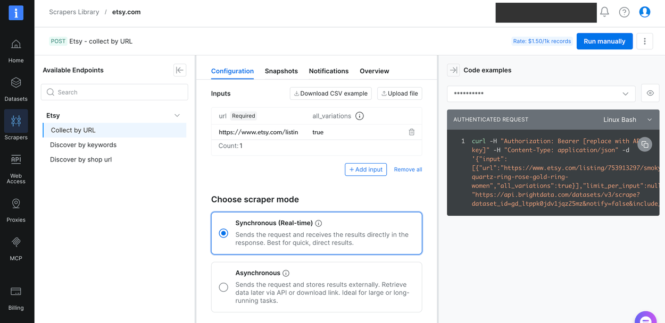The height and width of the screenshot is (323, 665).
Task: Open the three-dot more options menu
Action: (x=645, y=41)
